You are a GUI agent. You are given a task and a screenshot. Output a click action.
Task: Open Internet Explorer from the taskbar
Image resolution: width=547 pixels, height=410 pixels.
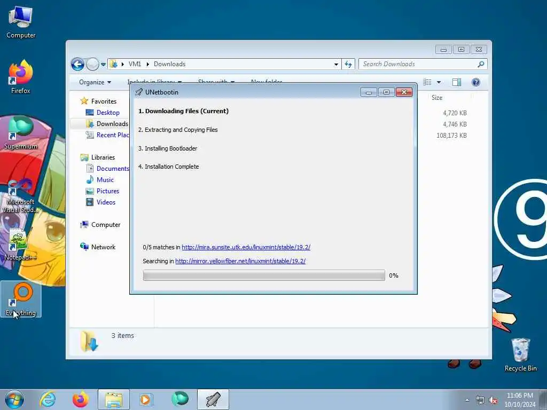tap(48, 399)
